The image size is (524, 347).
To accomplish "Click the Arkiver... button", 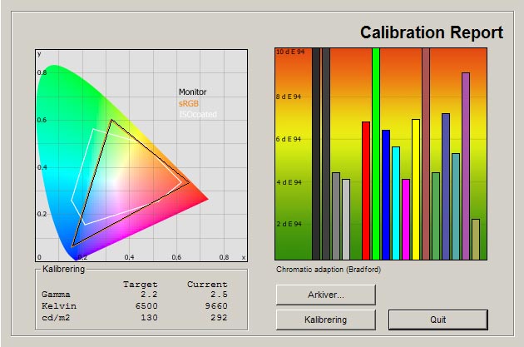I will (325, 295).
